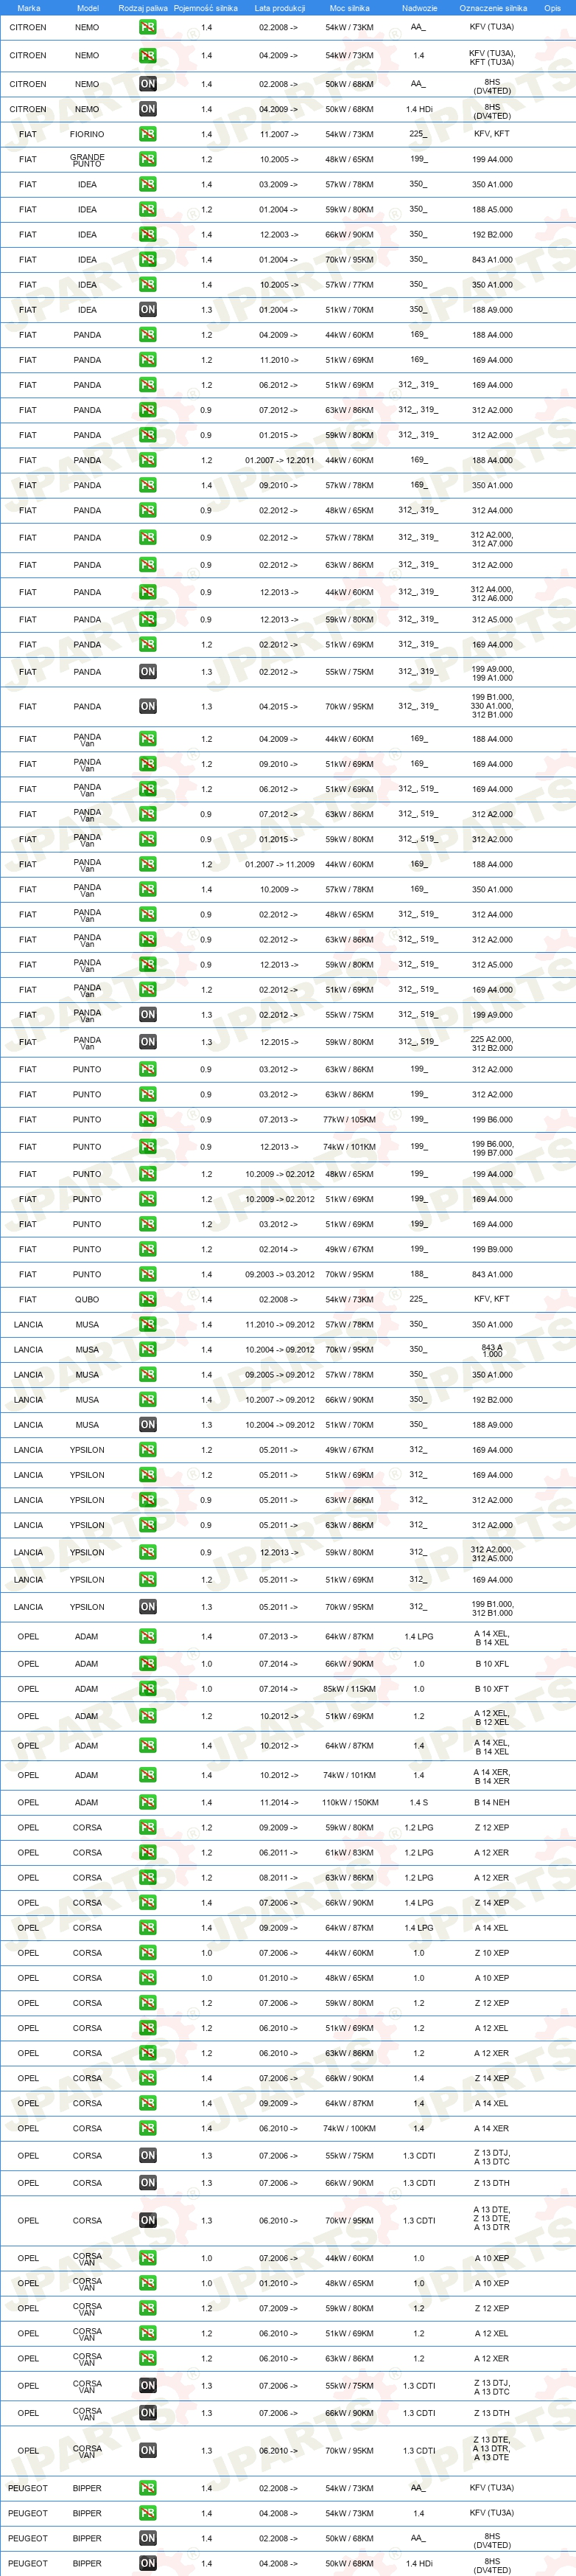Viewport: 576px width, 2576px height.
Task: Select the '11.2014 ->' production date cell
Action: click(278, 1802)
